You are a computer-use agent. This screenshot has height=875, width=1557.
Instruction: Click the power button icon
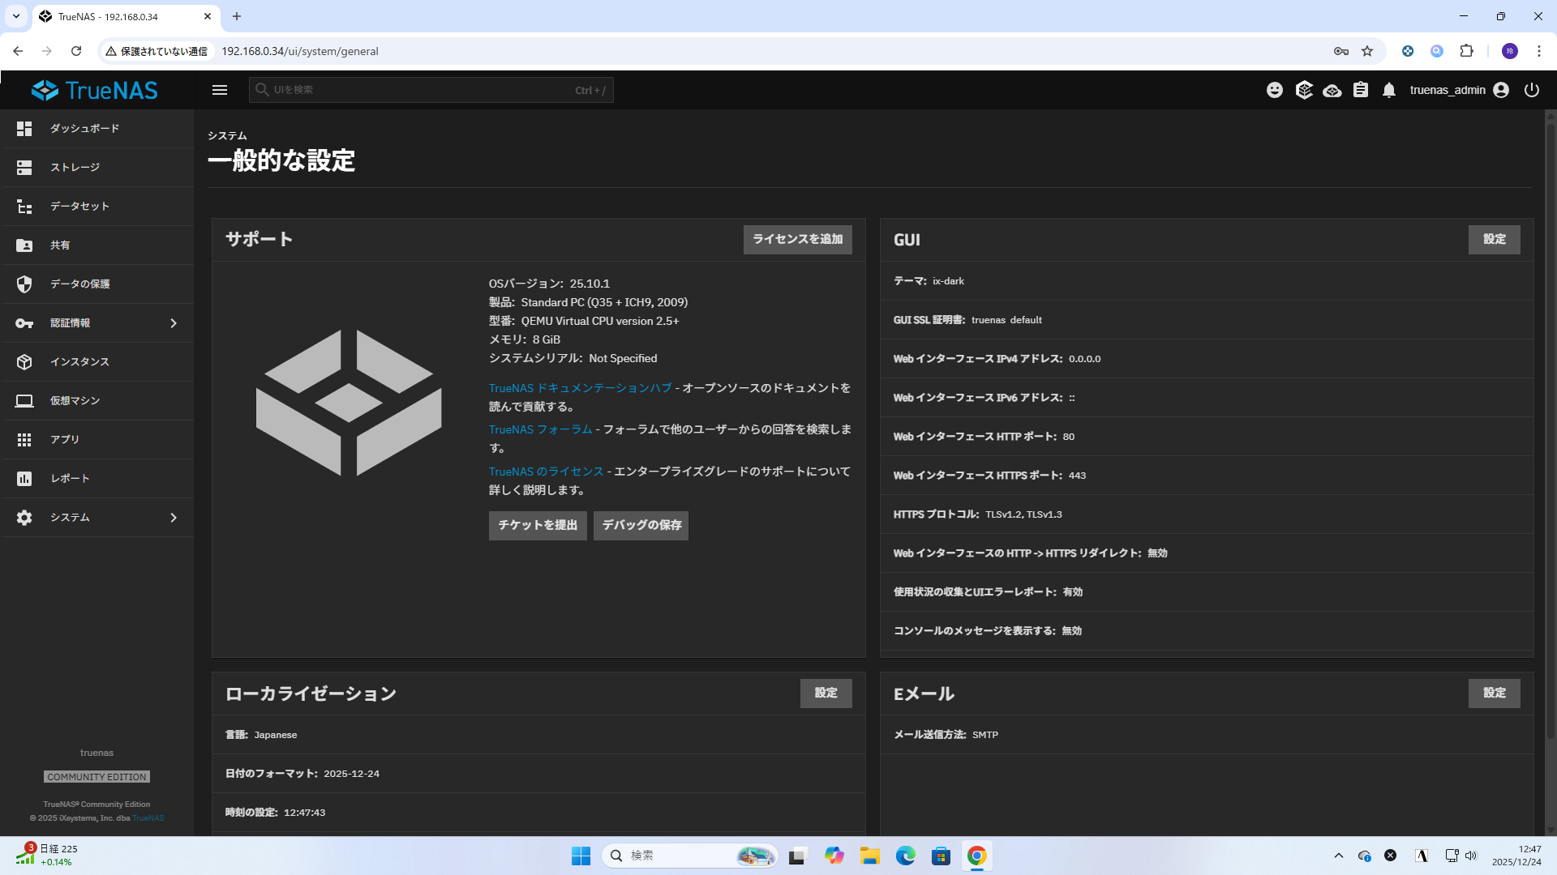pyautogui.click(x=1532, y=90)
